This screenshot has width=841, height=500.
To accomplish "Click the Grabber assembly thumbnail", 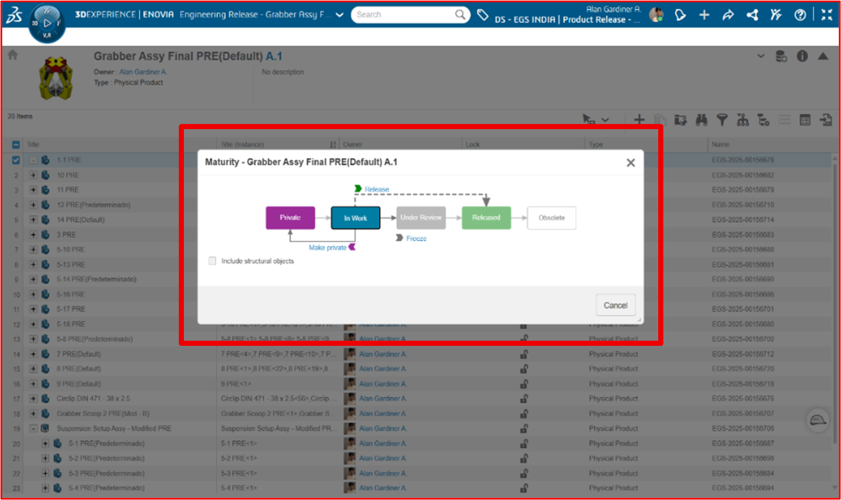I will [x=56, y=78].
